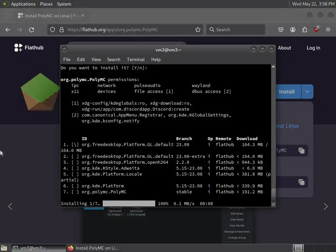Click 'org.kde.Platform' in row 6
This screenshot has height=252, width=336.
point(103,186)
